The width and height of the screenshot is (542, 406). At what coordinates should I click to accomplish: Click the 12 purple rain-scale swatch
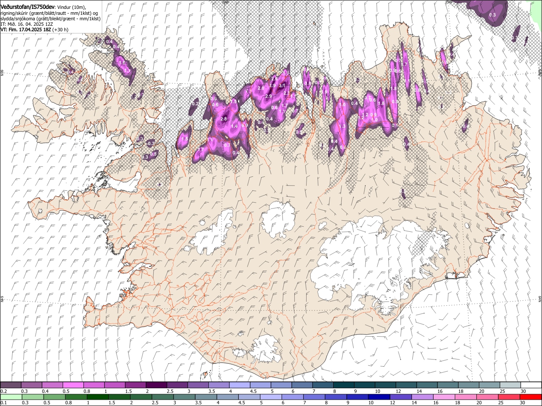[x=401, y=397]
